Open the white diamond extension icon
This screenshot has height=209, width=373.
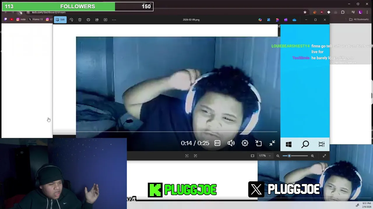[x=329, y=12]
